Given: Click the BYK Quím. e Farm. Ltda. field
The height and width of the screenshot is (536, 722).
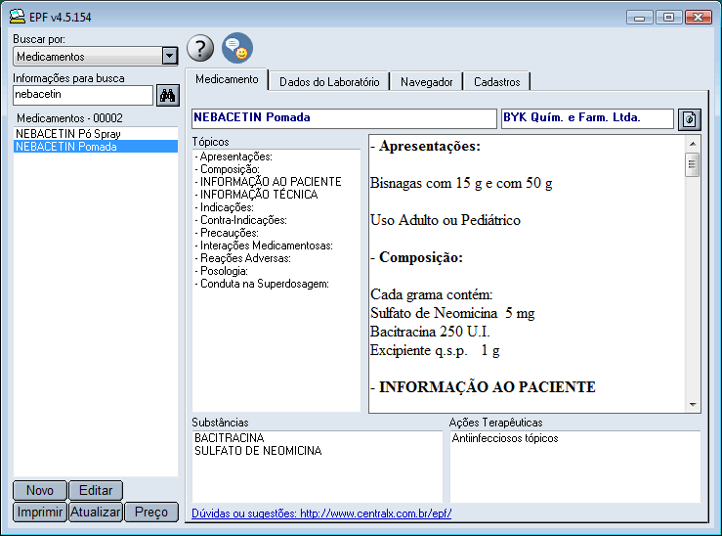Looking at the screenshot, I should 587,118.
